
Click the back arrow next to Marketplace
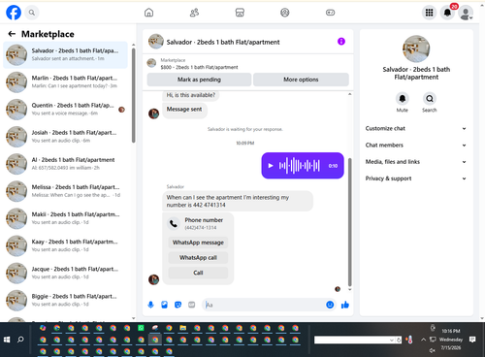[12, 34]
